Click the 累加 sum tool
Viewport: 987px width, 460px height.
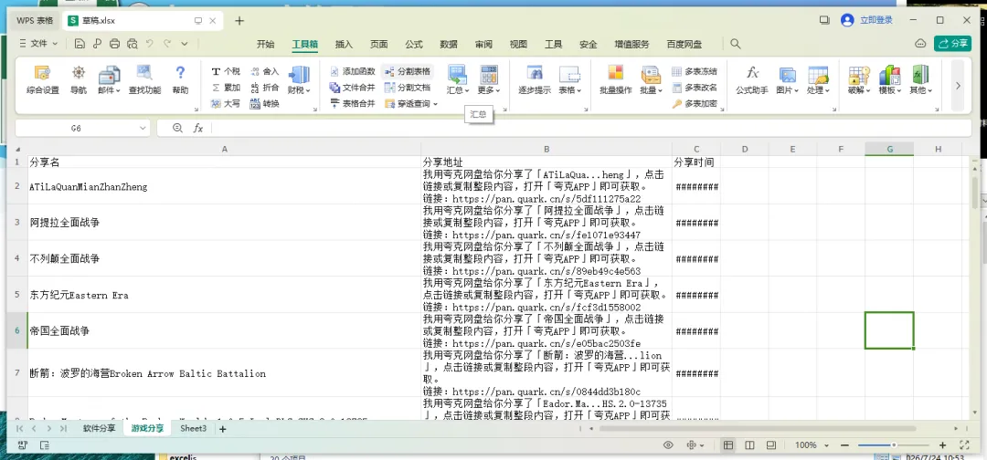(225, 88)
